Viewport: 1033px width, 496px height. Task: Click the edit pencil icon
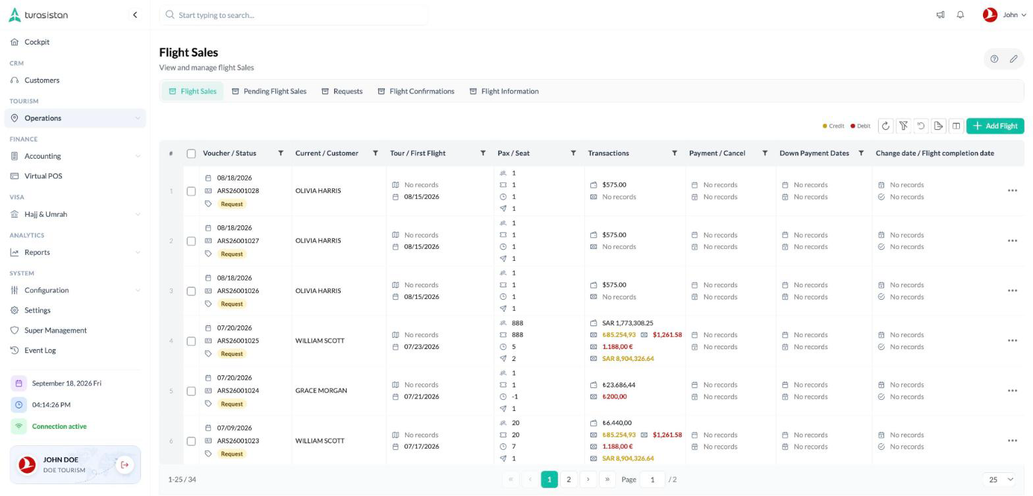pos(1013,59)
